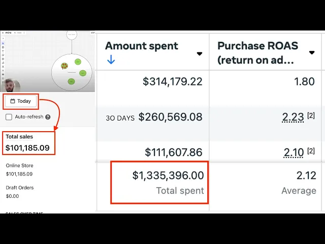Screen dimensions: 325x244
Task: Click the Miro logo
Action: pos(8,33)
